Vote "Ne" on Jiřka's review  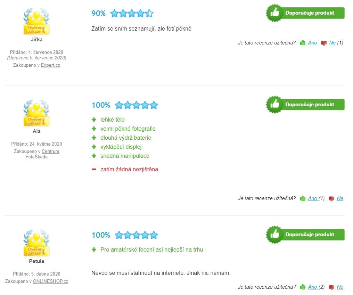coord(333,43)
